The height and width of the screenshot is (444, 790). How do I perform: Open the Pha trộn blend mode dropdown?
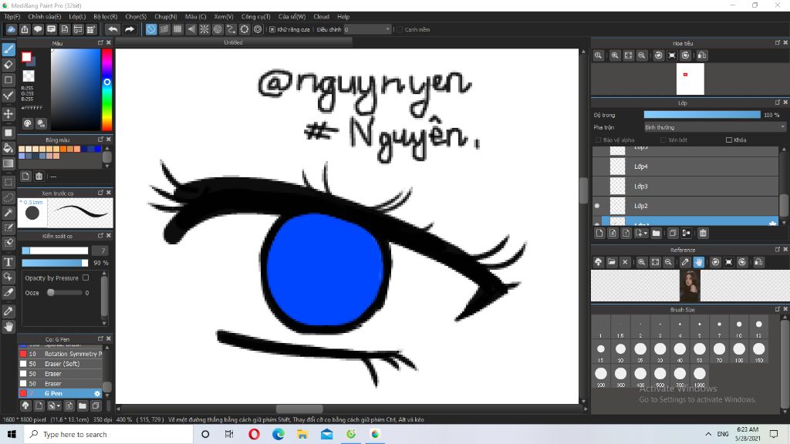714,127
